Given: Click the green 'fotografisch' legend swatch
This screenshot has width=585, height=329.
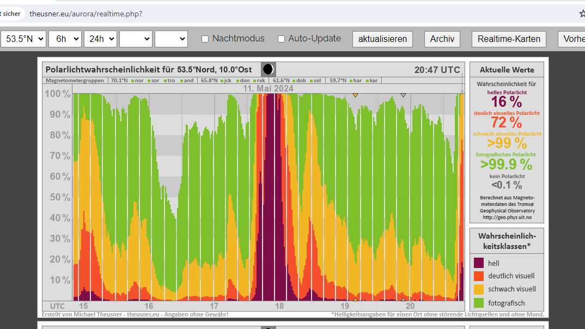Looking at the screenshot, I should [479, 303].
